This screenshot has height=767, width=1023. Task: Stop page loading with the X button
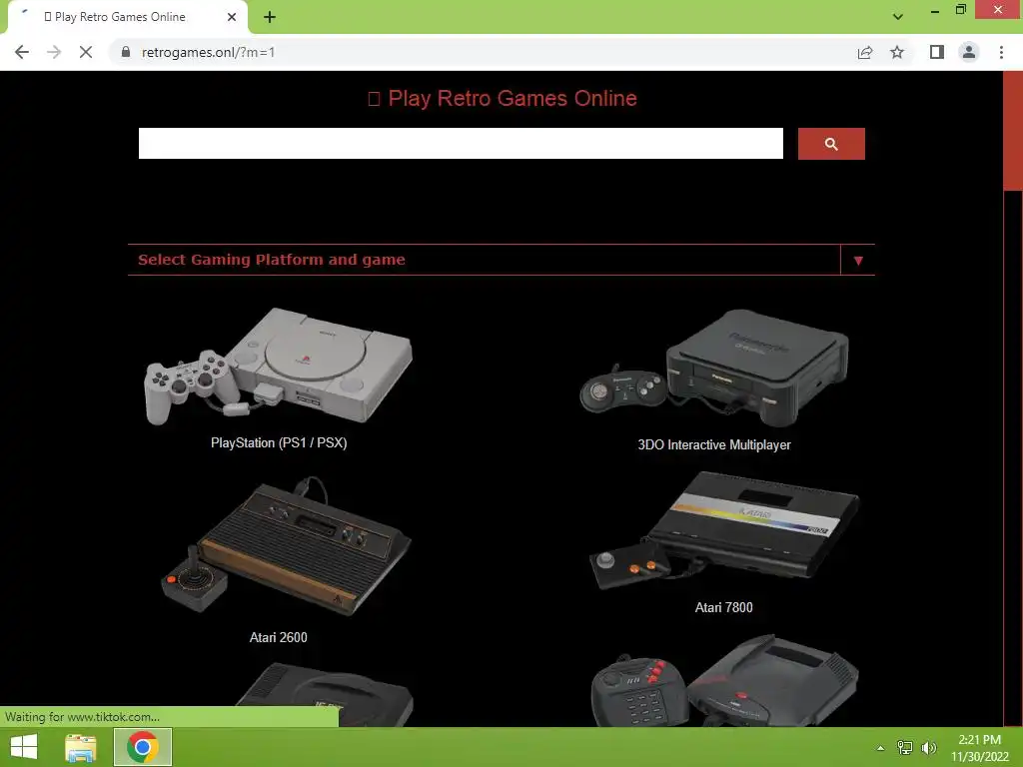[86, 52]
